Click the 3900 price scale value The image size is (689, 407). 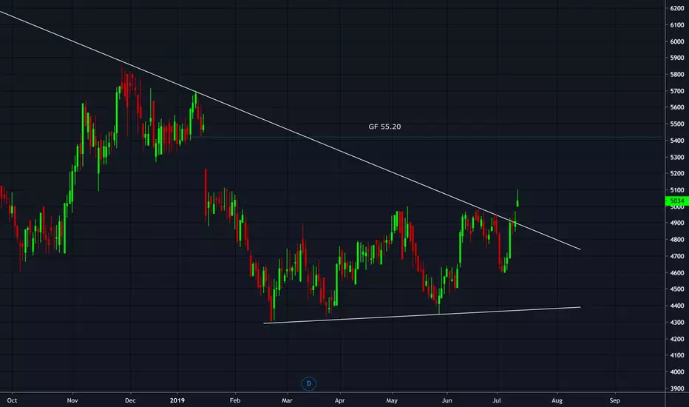(x=677, y=388)
